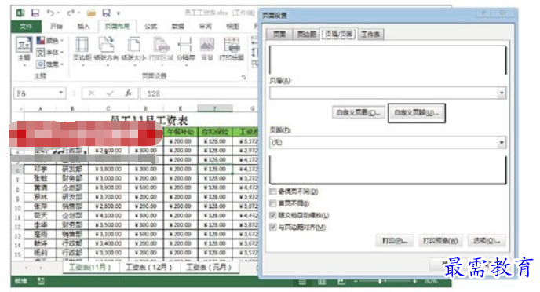Click the Excel application icon in title bar
540x292 pixels.
point(20,13)
